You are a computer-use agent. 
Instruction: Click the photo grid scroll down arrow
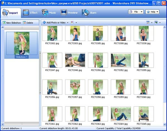164,124
